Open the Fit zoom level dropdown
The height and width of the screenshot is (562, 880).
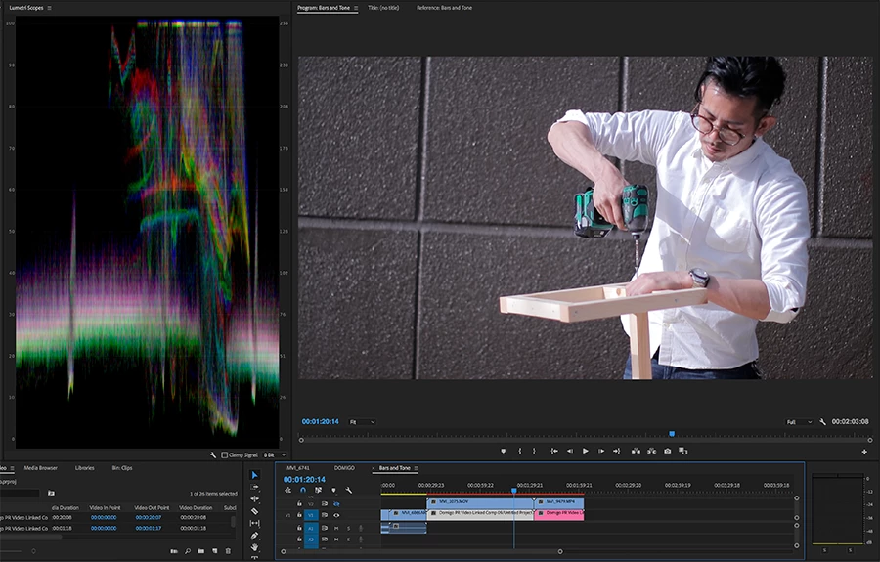[x=363, y=422]
